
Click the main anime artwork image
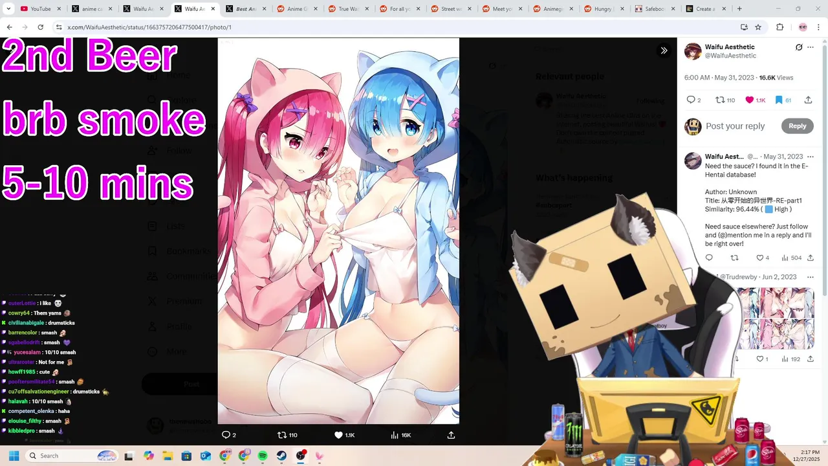338,230
